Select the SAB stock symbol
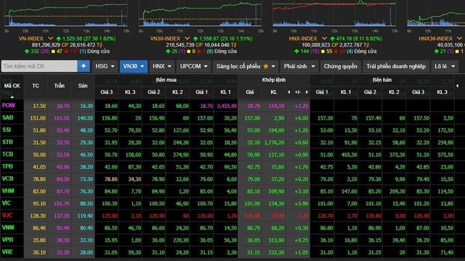This screenshot has height=261, width=465. coord(8,118)
